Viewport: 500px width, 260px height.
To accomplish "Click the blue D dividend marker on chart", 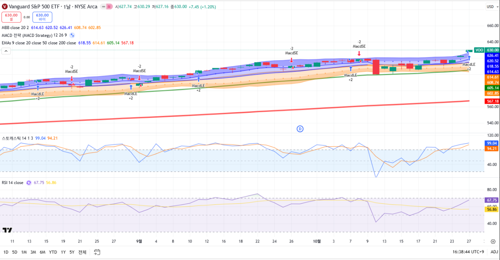I will pos(300,129).
